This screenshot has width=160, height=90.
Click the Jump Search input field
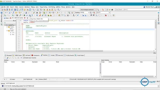click(x=137, y=9)
